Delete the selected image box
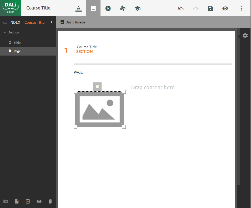This screenshot has height=208, width=251. (97, 87)
